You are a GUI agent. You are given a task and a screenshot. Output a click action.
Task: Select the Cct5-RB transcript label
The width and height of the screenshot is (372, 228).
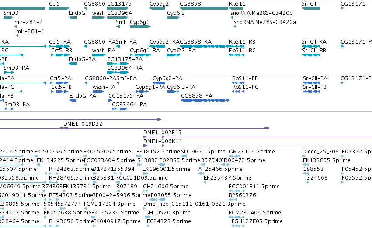[62, 51]
